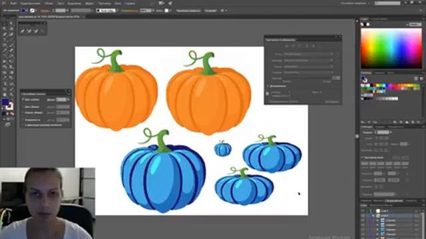Viewport: 426px width, 239px height.
Task: Select the Hand tool
Action: 5,94
